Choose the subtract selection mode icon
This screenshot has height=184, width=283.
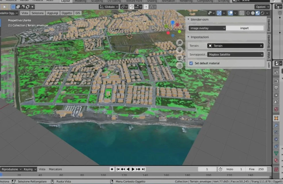point(23,7)
